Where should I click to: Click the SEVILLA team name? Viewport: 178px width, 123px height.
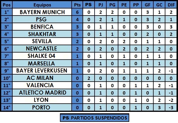pyautogui.click(x=42, y=41)
